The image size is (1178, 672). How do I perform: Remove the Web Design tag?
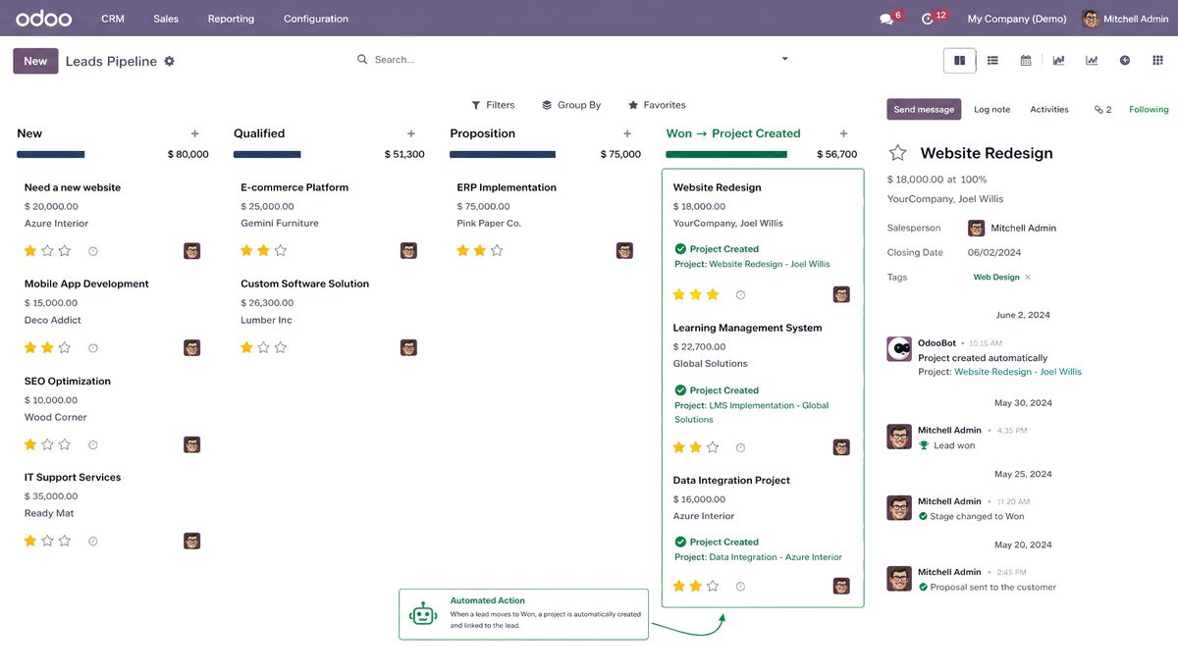(1028, 278)
